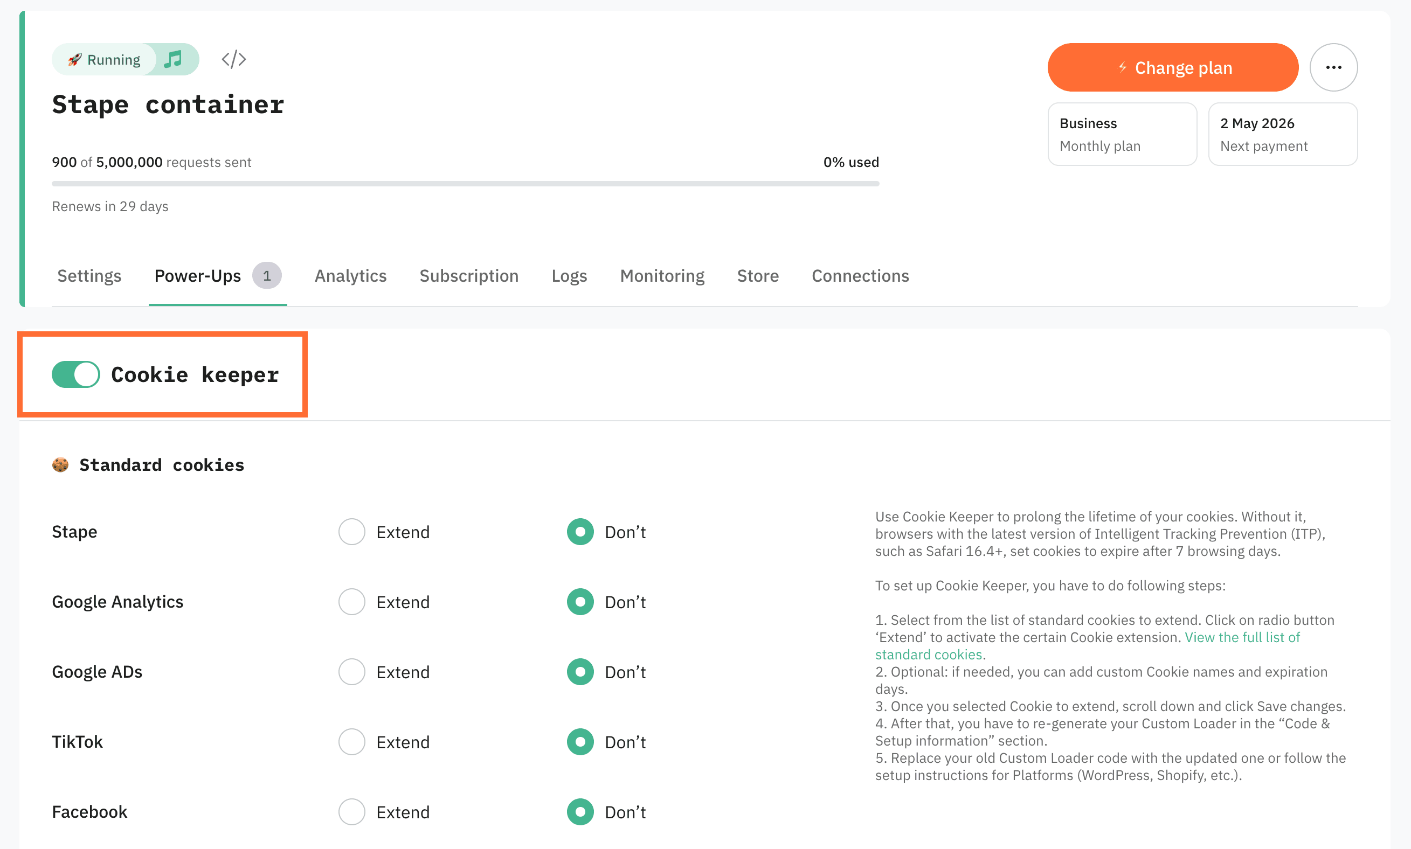This screenshot has height=849, width=1411.
Task: Open the Connections tab
Action: pyautogui.click(x=860, y=276)
